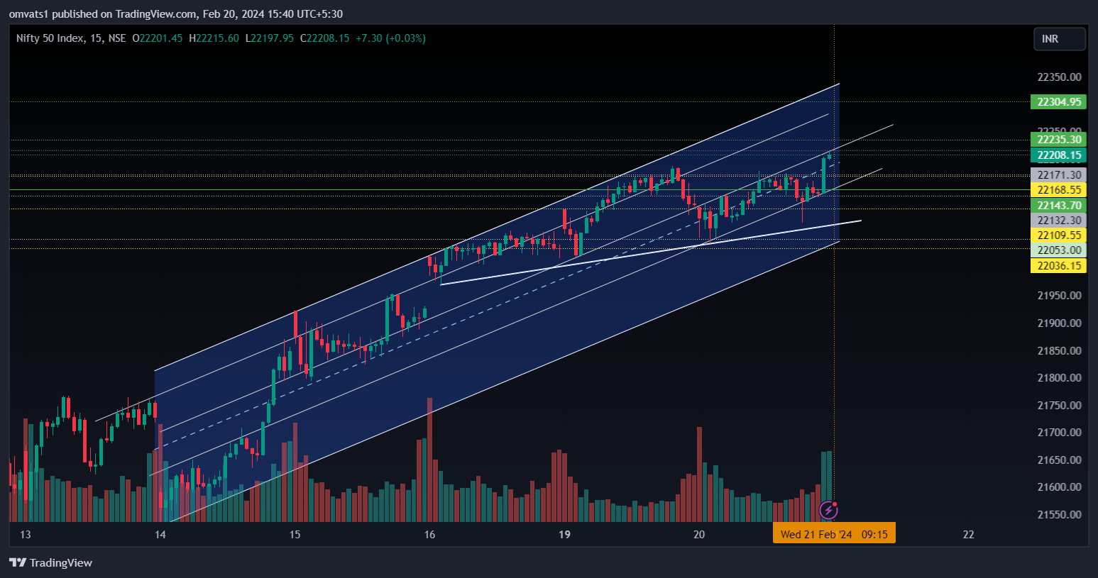The width and height of the screenshot is (1098, 578).
Task: Click the purple lightning flash icon
Action: pos(828,510)
